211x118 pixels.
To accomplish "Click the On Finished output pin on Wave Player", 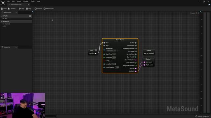I will (136, 46).
